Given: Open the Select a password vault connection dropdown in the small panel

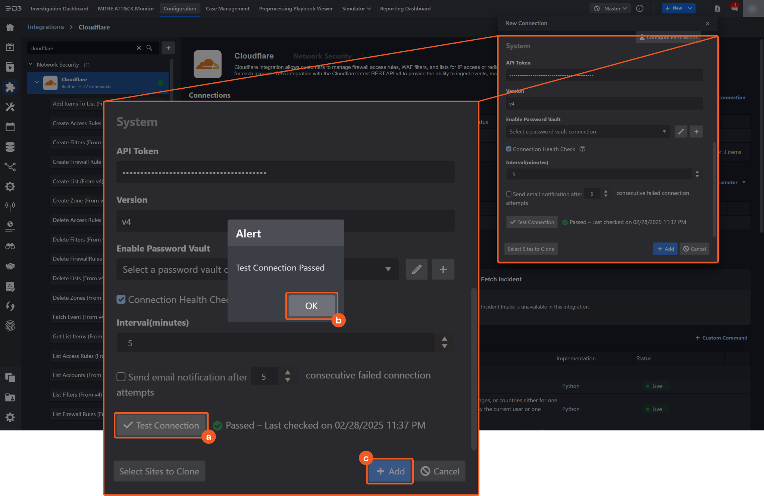Looking at the screenshot, I should tap(588, 132).
